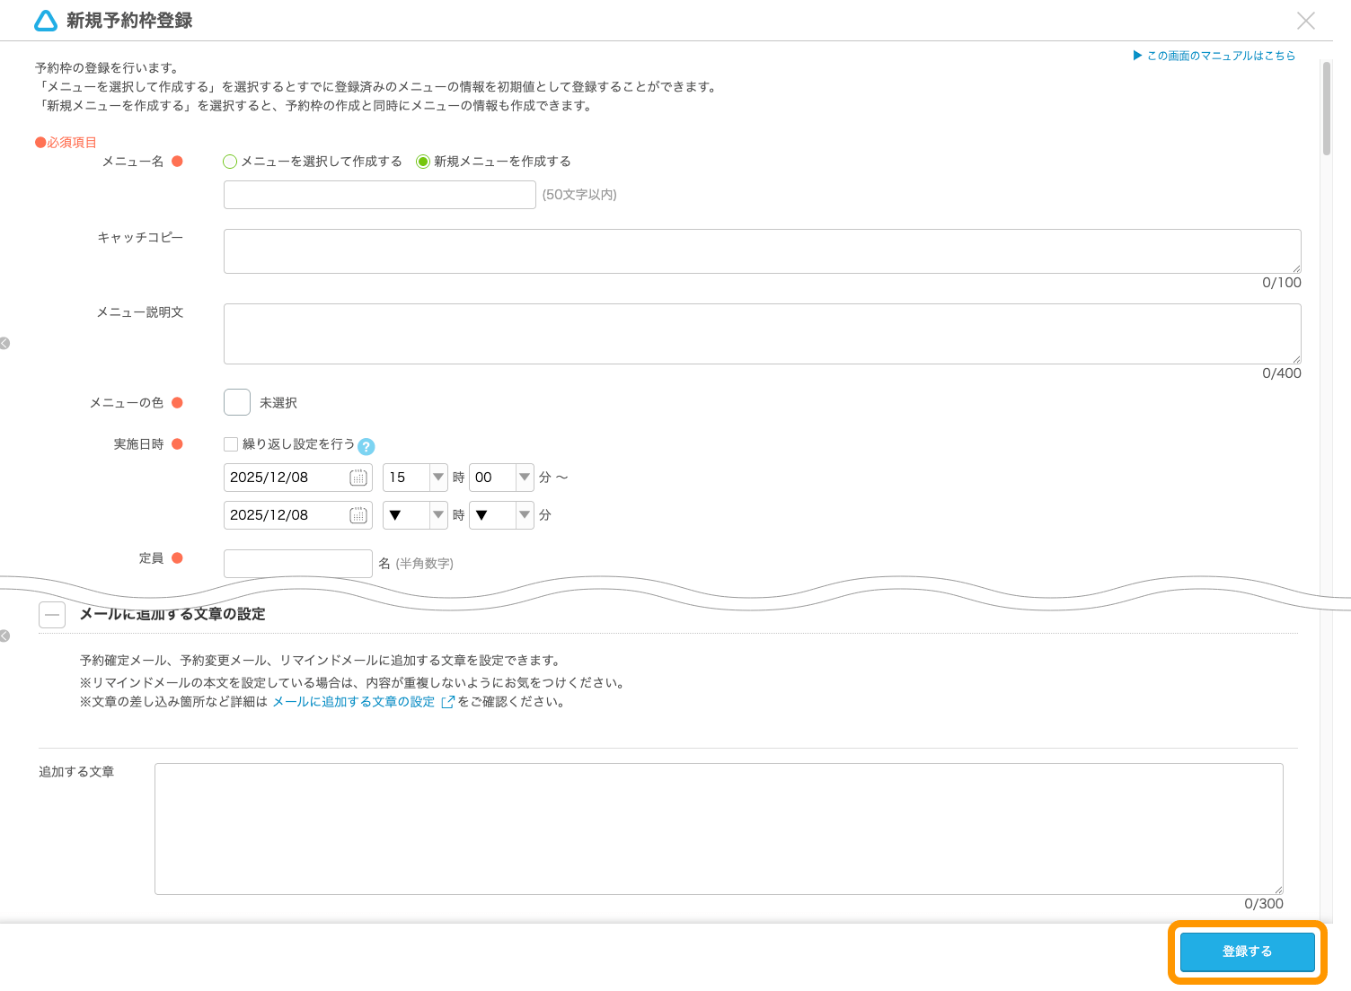1351x991 pixels.
Task: Enable the 繰り返し設定を行う checkbox
Action: tap(230, 443)
